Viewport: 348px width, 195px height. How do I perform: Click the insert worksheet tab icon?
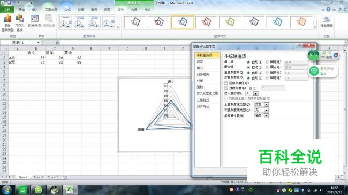65,177
